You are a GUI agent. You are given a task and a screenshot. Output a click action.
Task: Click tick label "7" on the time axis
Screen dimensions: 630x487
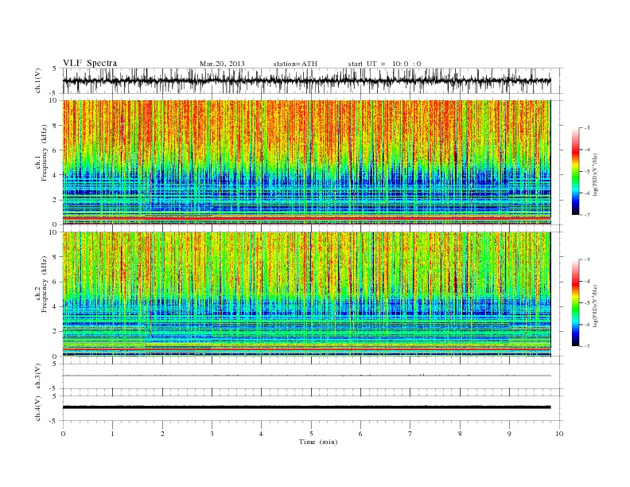click(410, 434)
